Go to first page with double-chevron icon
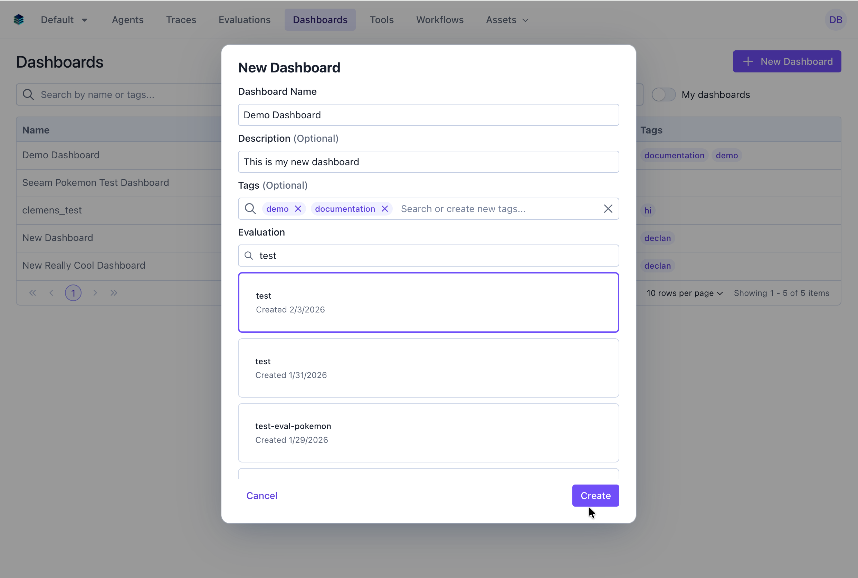This screenshot has width=858, height=578. [x=32, y=292]
